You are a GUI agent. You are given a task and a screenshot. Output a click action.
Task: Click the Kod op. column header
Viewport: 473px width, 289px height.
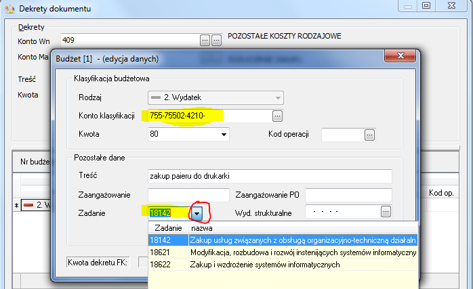[x=441, y=193]
